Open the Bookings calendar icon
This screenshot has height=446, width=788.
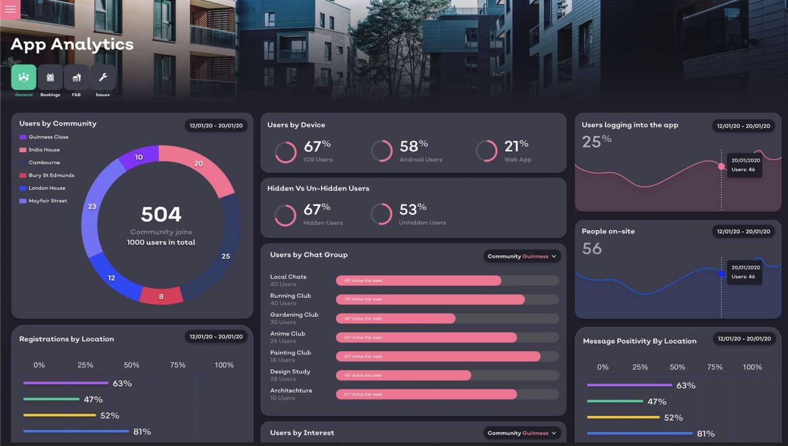(50, 77)
